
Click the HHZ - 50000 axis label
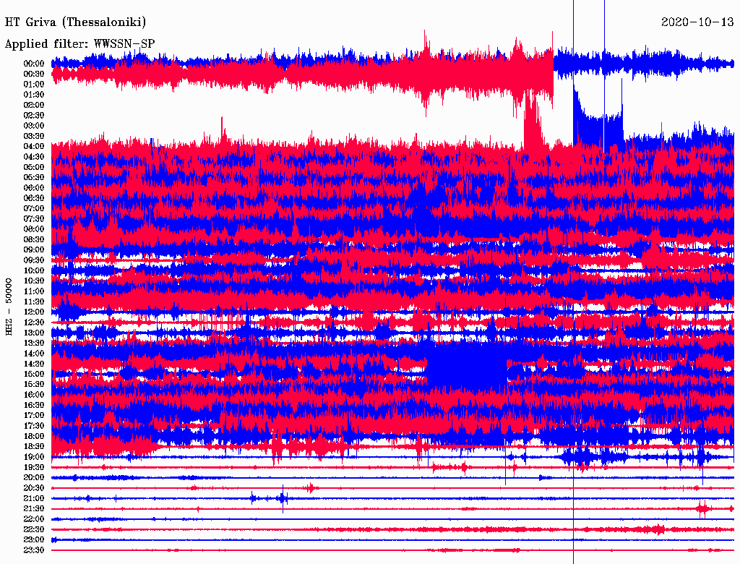tap(9, 307)
